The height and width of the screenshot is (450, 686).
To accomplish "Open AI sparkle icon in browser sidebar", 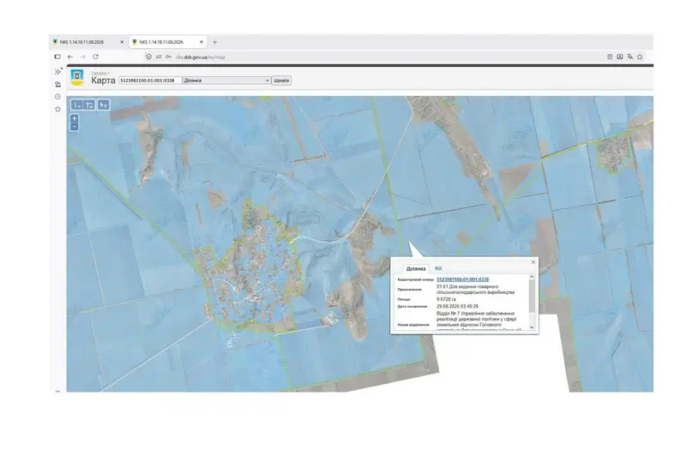I will coord(57,71).
